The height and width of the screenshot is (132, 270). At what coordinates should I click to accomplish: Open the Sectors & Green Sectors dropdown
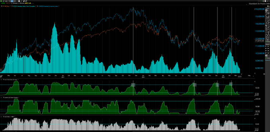click(19, 97)
